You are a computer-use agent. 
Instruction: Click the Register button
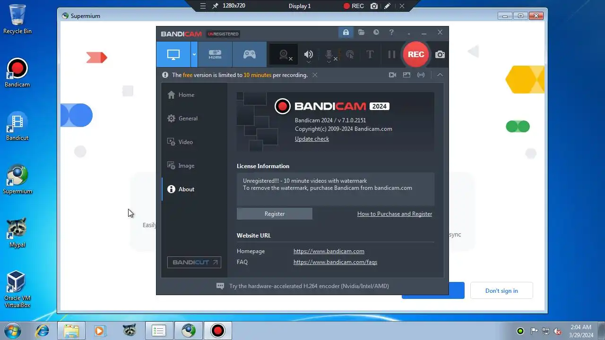(x=275, y=214)
